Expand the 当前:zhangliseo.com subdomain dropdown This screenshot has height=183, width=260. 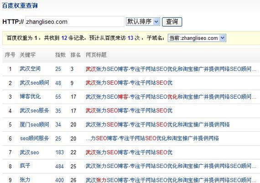[197, 38]
